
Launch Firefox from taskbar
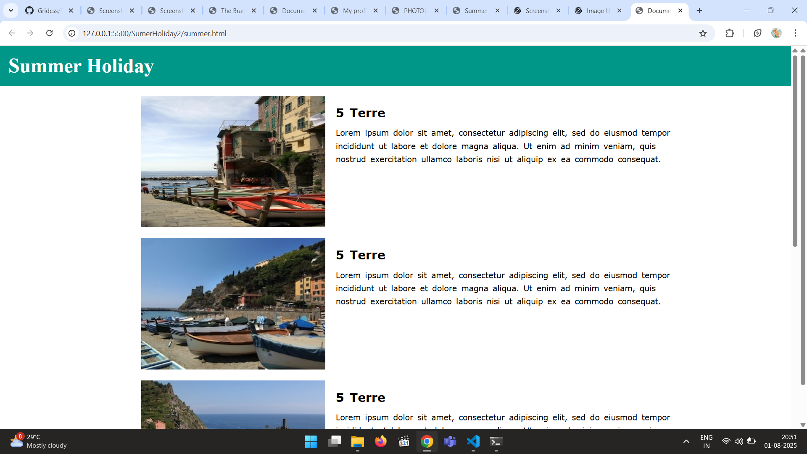(381, 442)
